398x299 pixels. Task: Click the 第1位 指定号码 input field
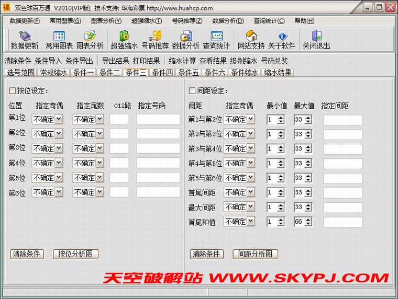(x=158, y=119)
